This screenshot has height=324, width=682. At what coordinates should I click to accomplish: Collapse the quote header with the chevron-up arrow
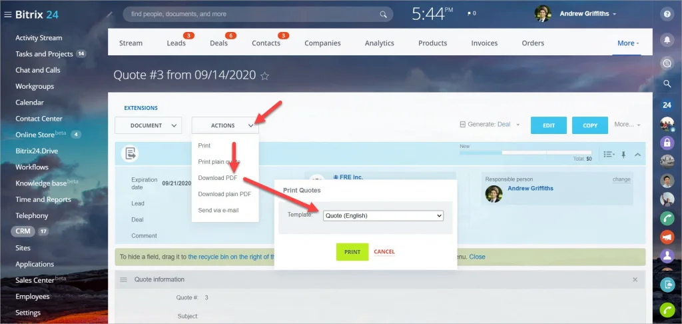click(637, 154)
